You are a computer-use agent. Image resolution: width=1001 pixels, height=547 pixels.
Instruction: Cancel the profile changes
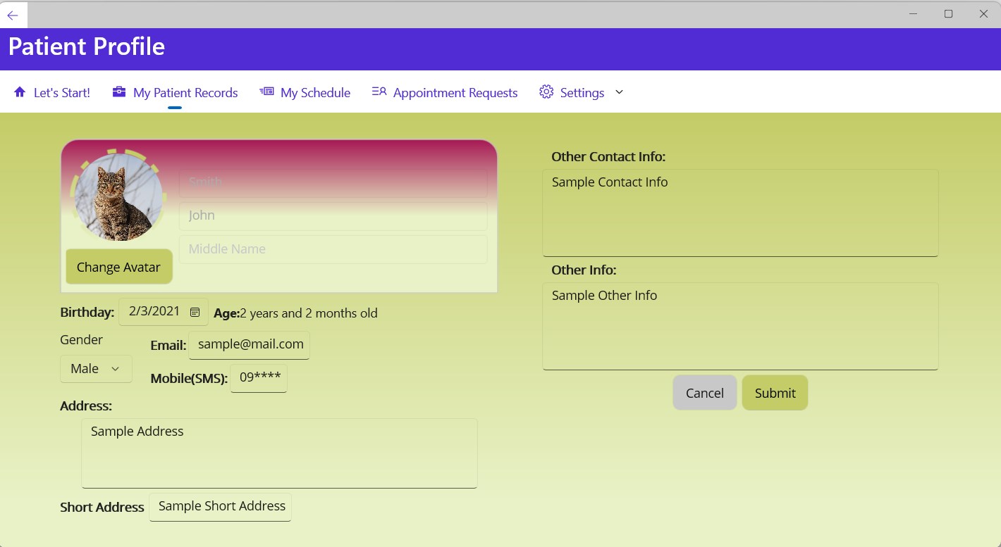(704, 392)
